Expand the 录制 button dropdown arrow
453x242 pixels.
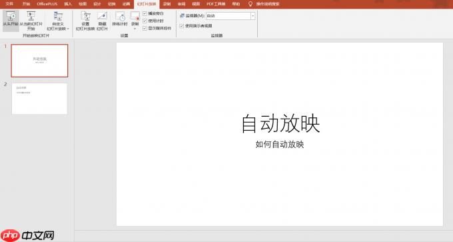135,29
